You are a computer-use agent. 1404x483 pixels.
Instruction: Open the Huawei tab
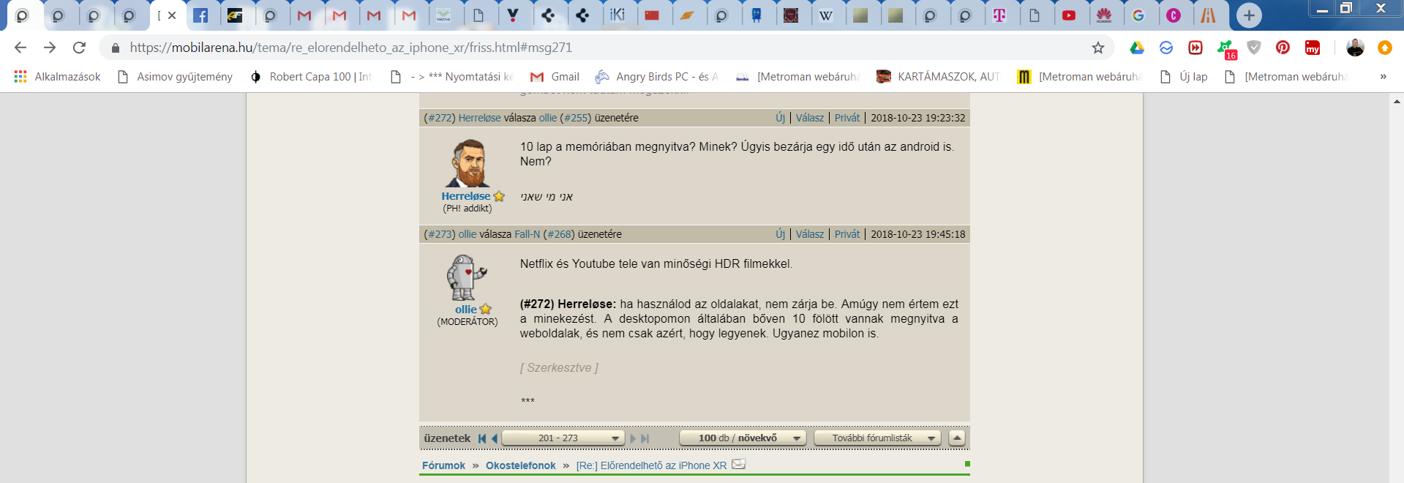[1104, 15]
